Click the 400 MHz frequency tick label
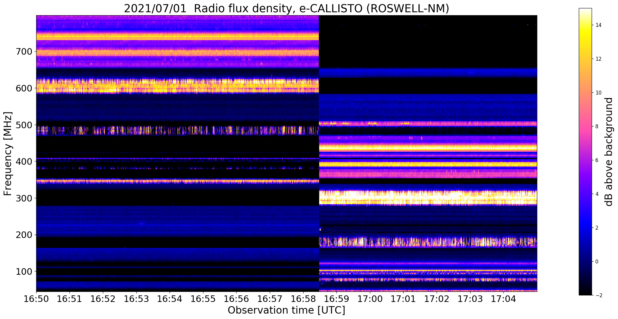The height and width of the screenshot is (319, 618). [x=23, y=161]
